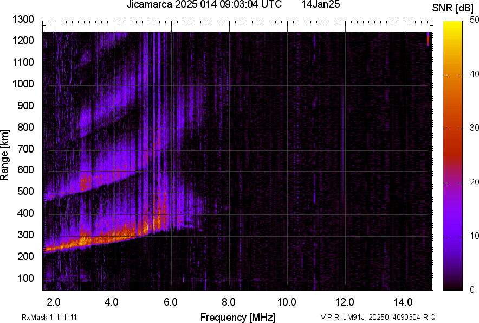Click the range tick label 1000
The height and width of the screenshot is (323, 479).
point(23,84)
